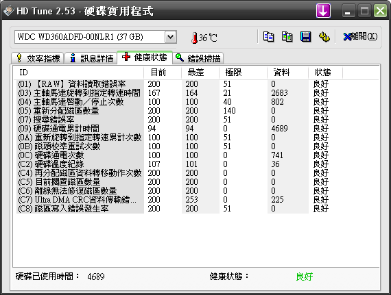Click the 硬碟已使用時間 value 4689 at bottom
Viewport: 391px width, 295px height.
click(x=96, y=277)
